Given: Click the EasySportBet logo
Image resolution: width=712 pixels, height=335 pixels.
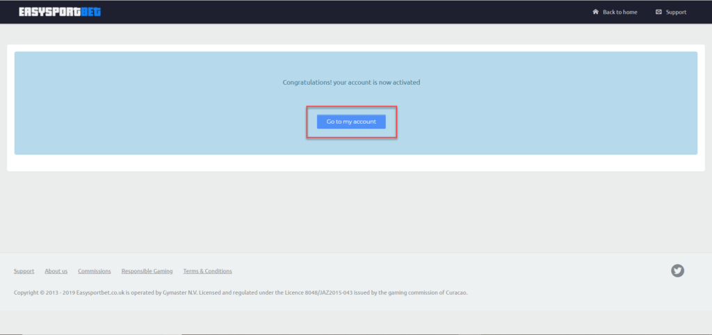Looking at the screenshot, I should tap(60, 13).
